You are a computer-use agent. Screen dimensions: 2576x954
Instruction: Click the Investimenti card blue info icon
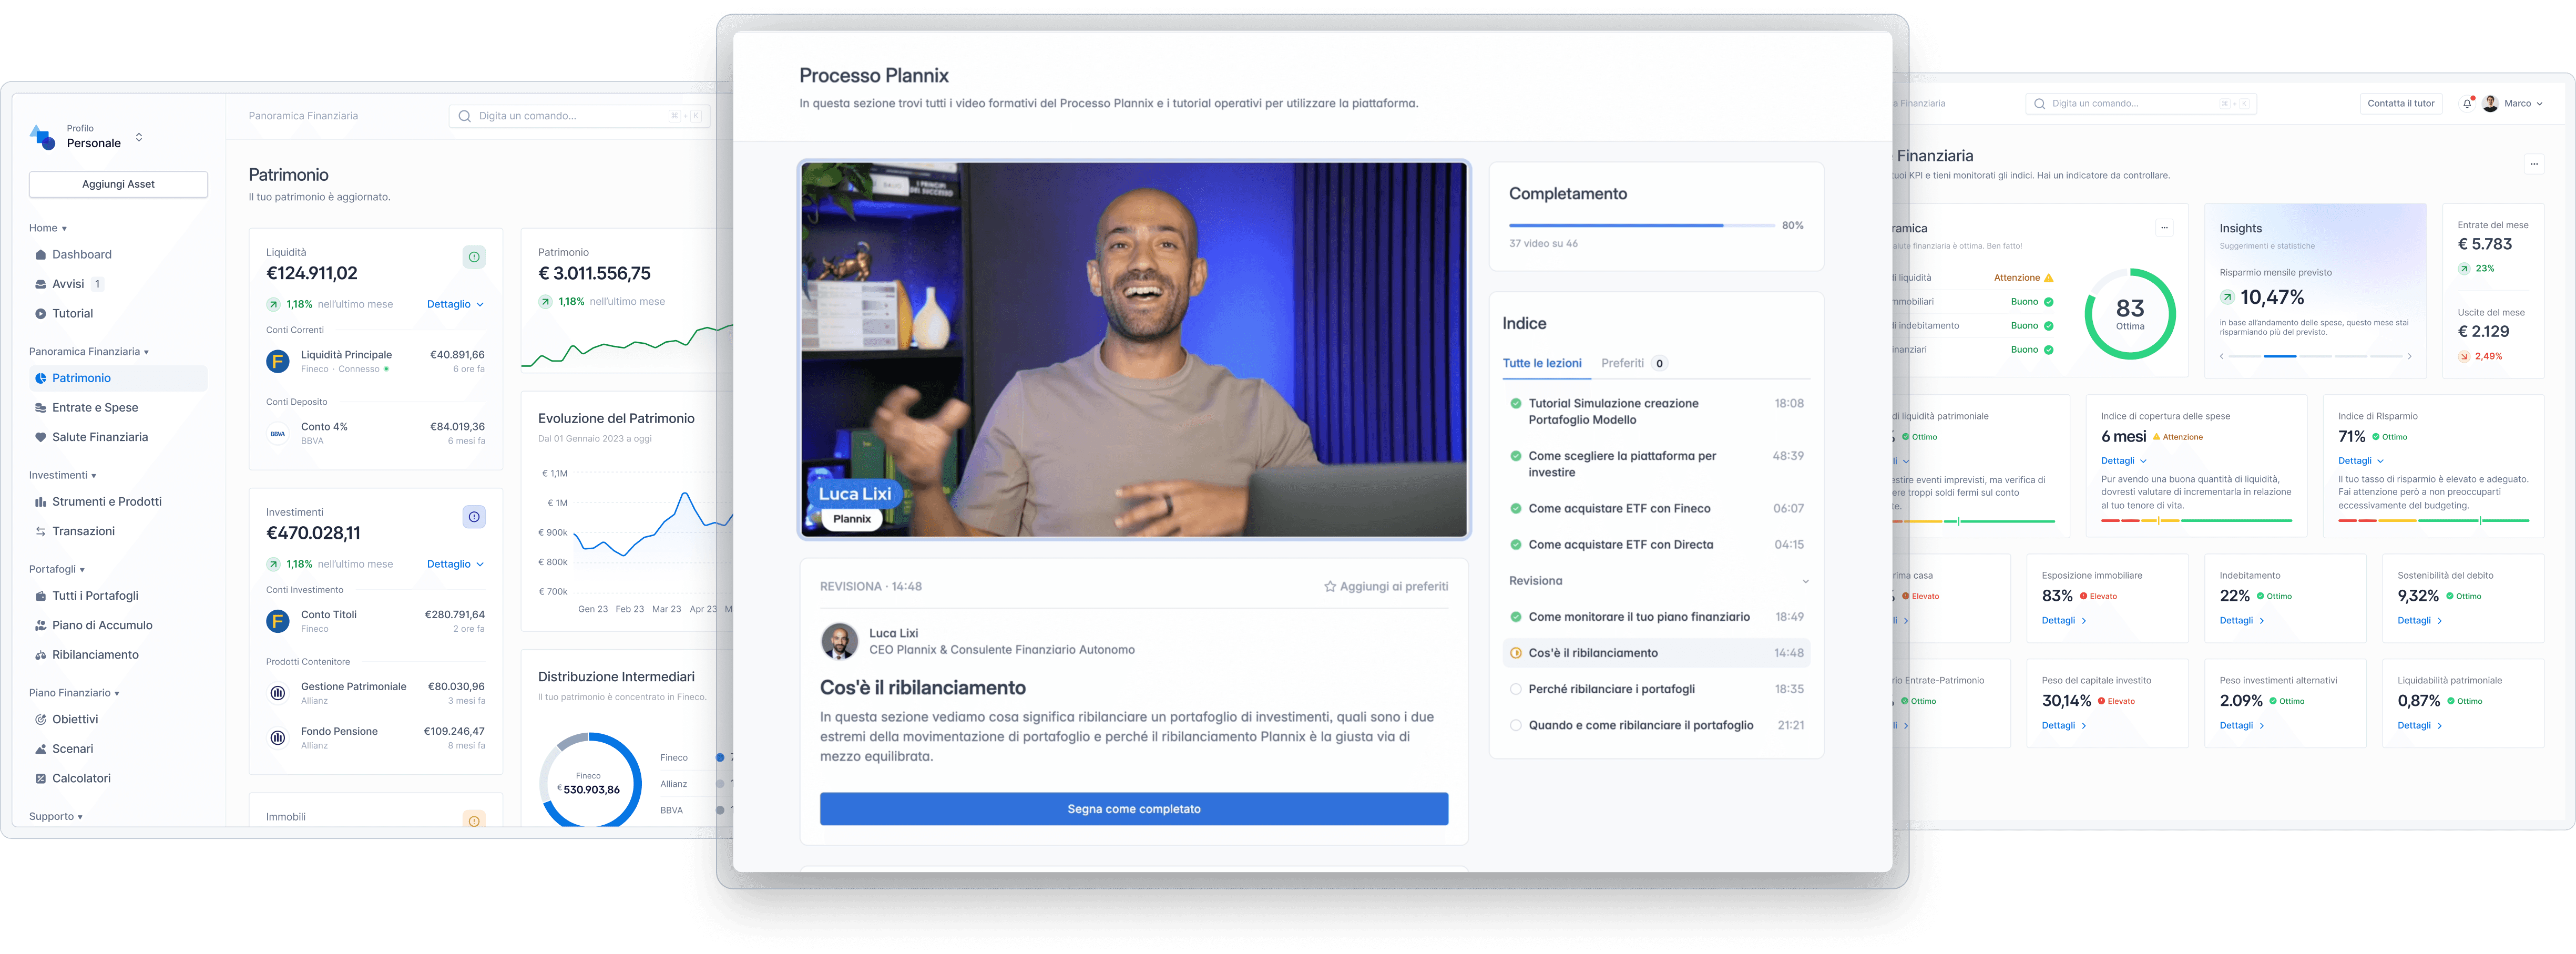click(x=474, y=517)
